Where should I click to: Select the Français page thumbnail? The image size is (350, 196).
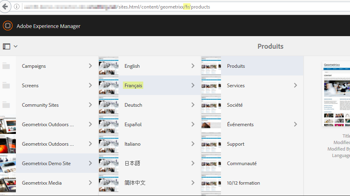pyautogui.click(x=109, y=86)
